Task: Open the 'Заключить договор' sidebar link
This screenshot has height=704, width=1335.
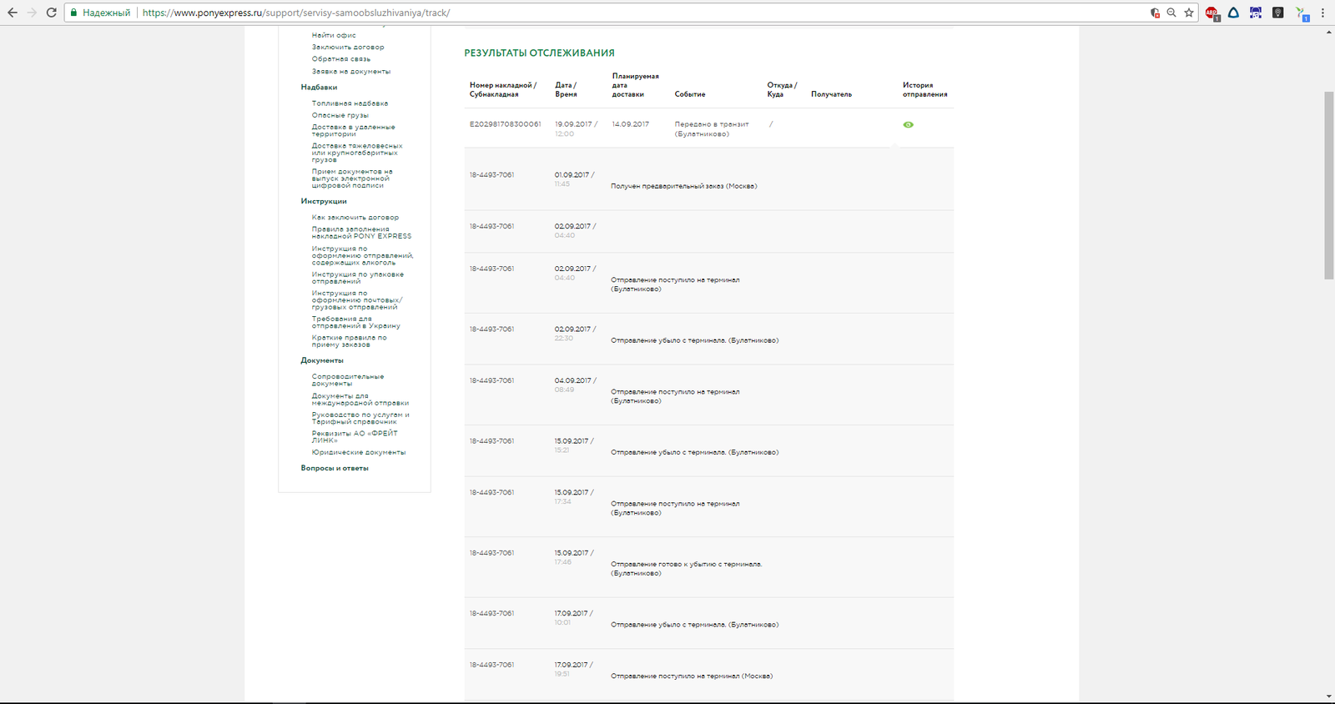Action: coord(348,47)
